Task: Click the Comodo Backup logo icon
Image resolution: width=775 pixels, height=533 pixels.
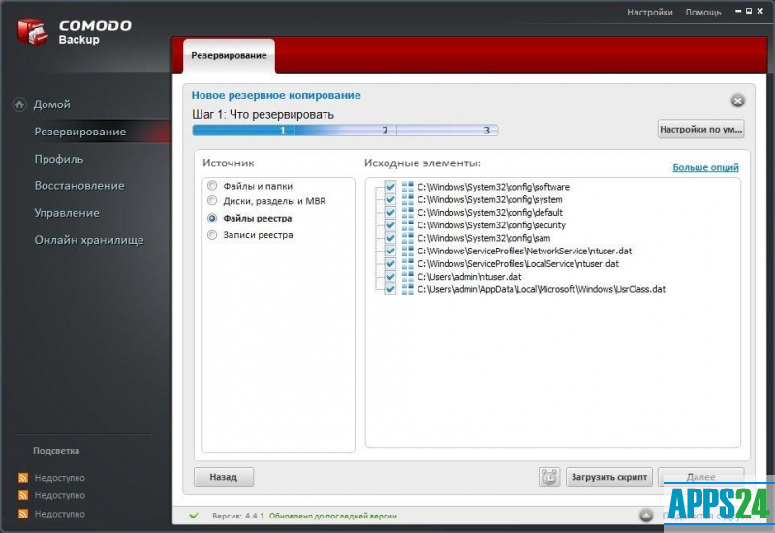Action: click(33, 31)
